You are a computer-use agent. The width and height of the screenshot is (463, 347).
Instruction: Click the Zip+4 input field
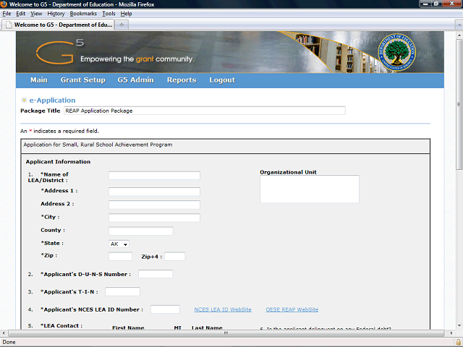175,257
